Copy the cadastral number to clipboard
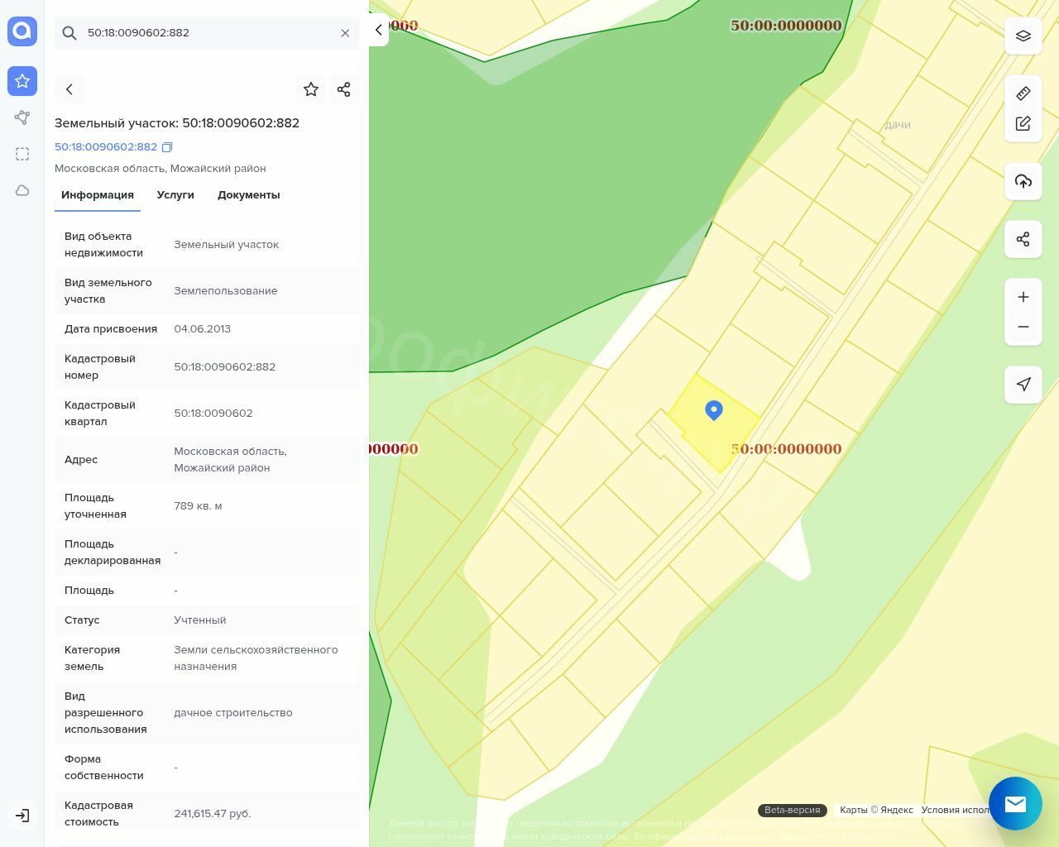1059x847 pixels. click(x=167, y=147)
